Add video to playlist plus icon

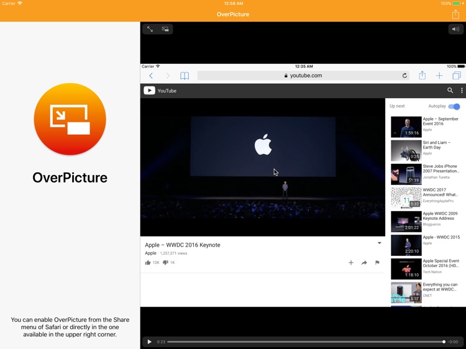point(351,263)
